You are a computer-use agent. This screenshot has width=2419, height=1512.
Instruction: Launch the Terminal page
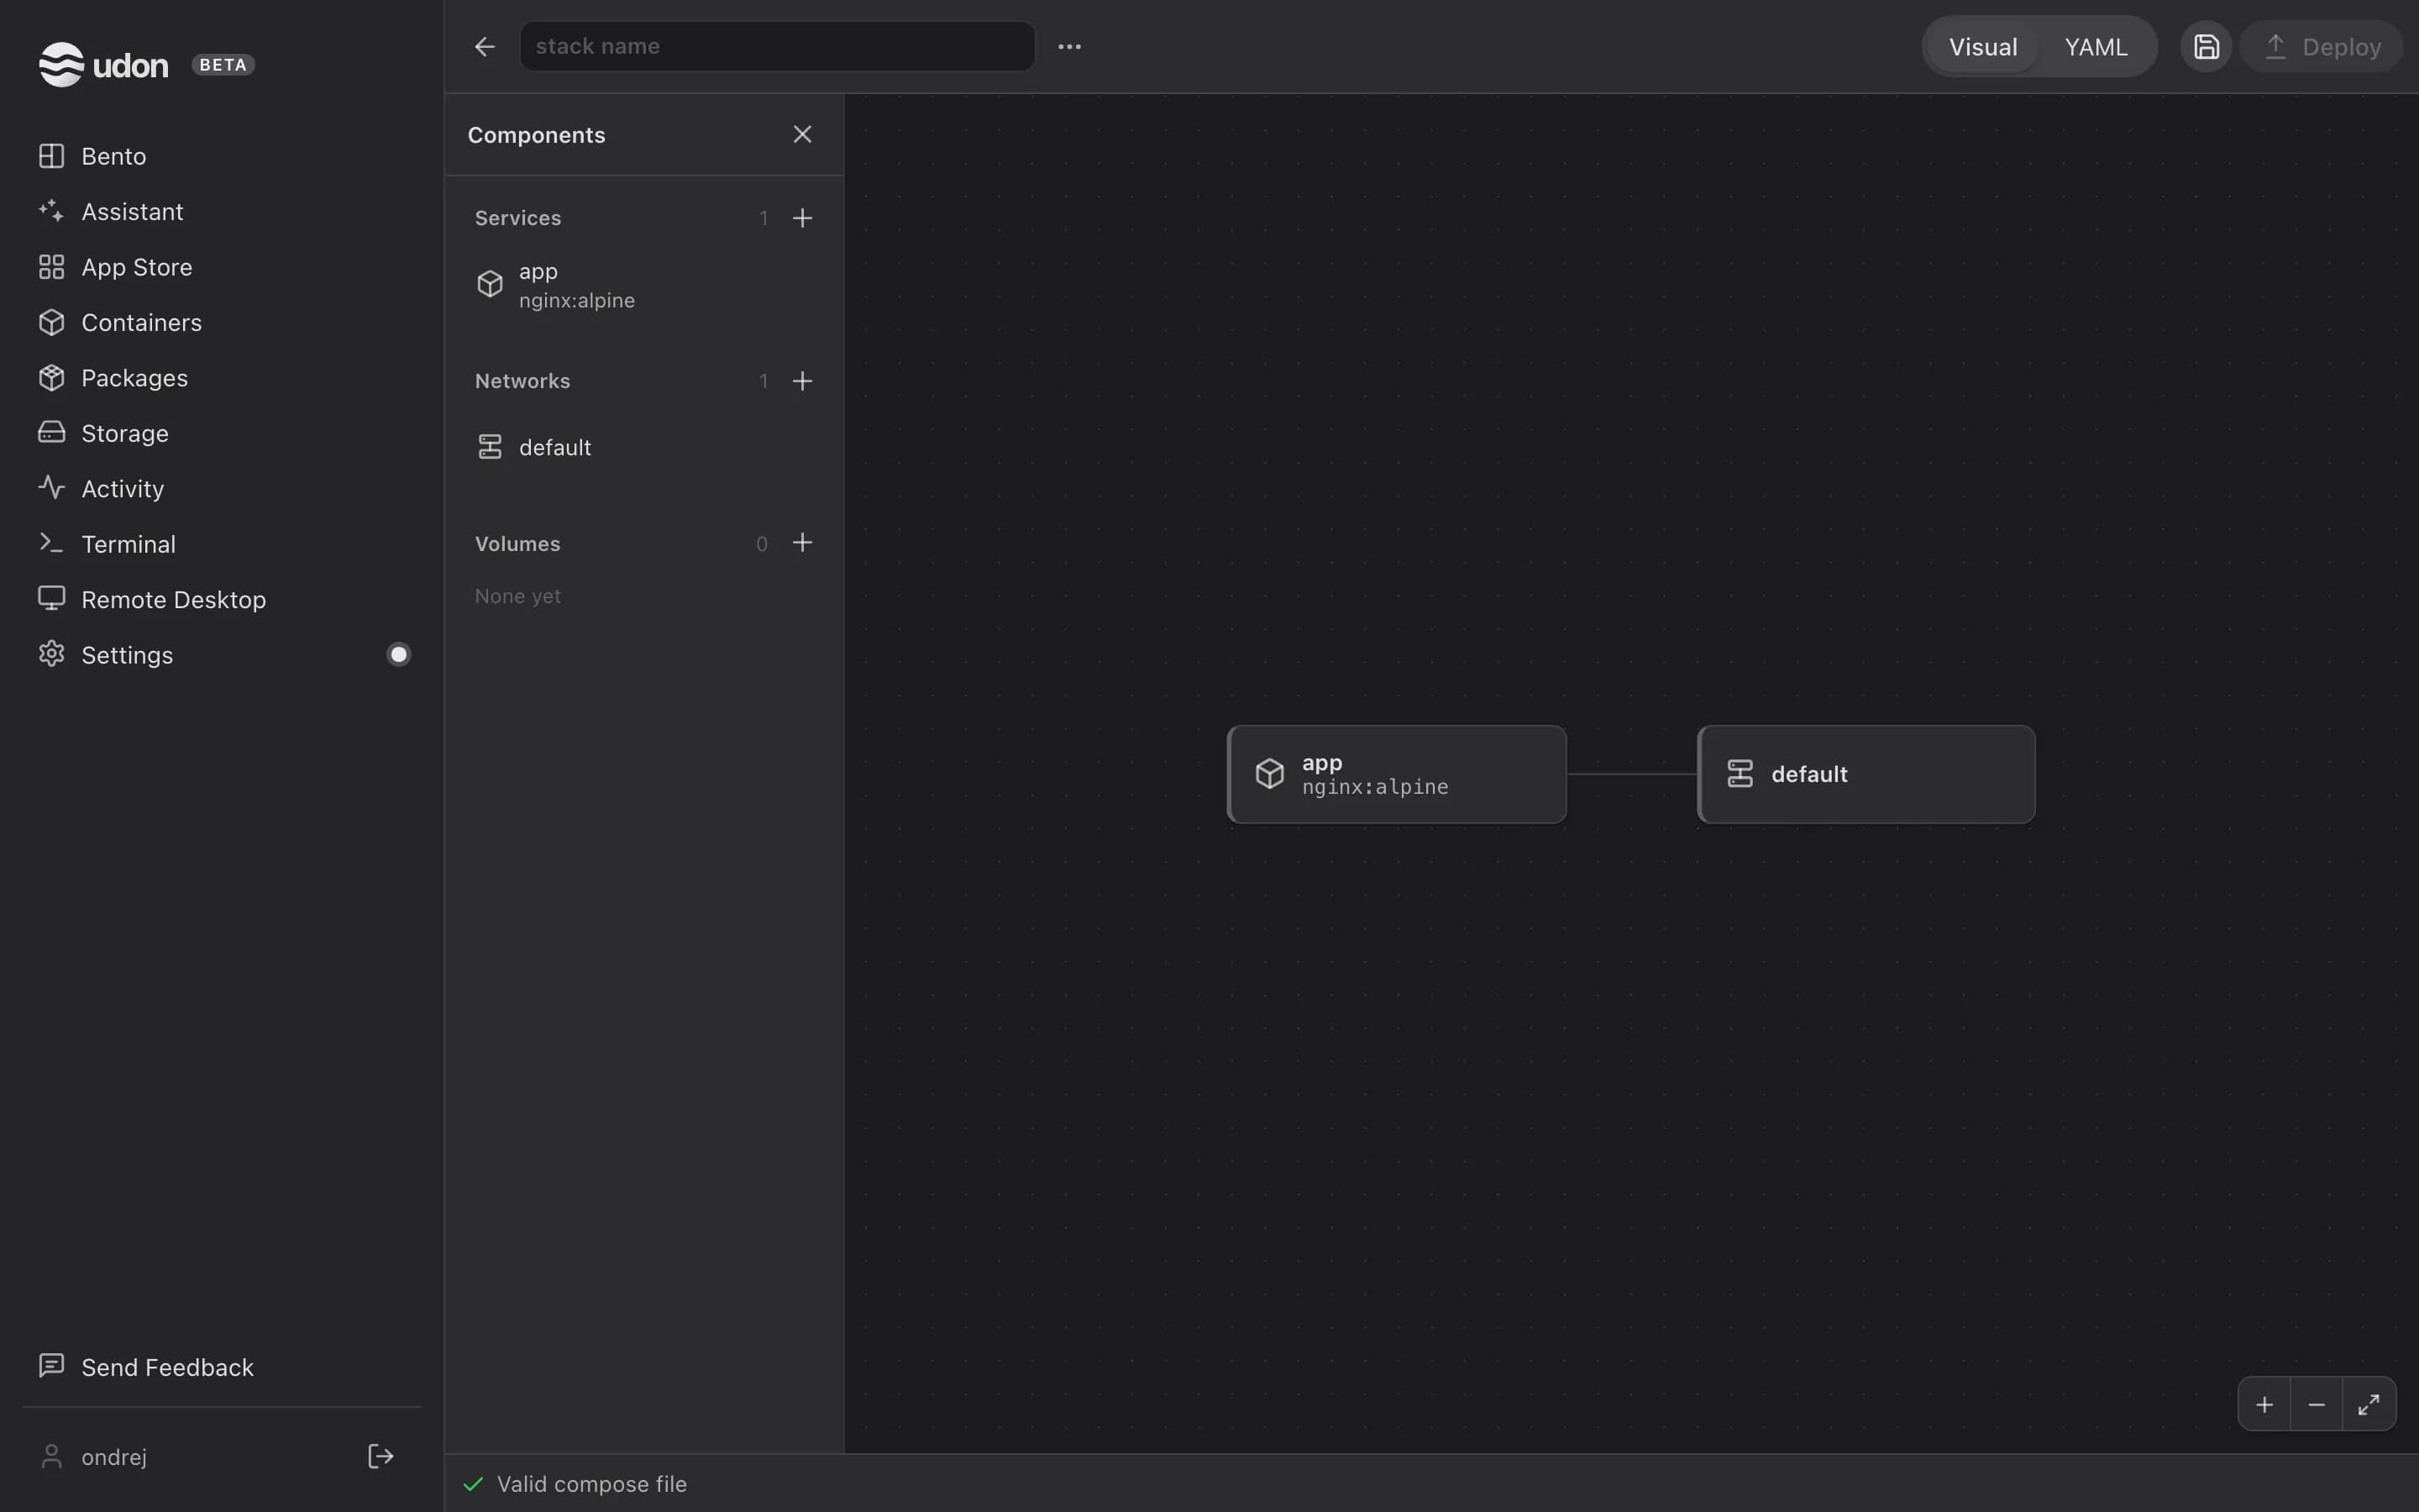pos(222,544)
